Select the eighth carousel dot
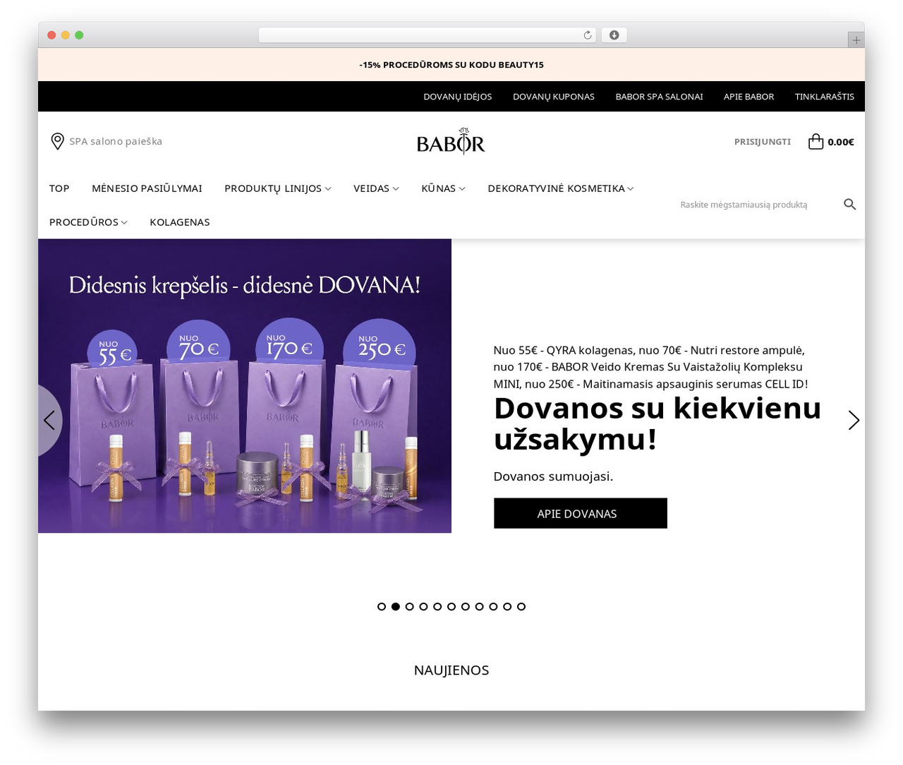 click(479, 606)
